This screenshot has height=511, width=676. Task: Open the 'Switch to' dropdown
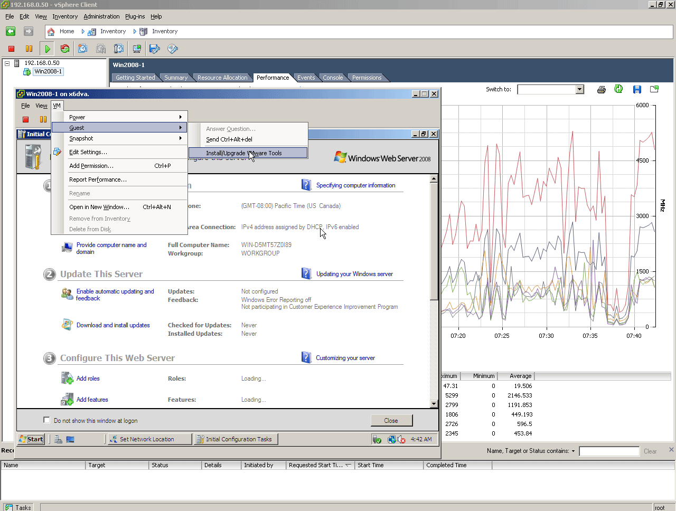(x=579, y=89)
